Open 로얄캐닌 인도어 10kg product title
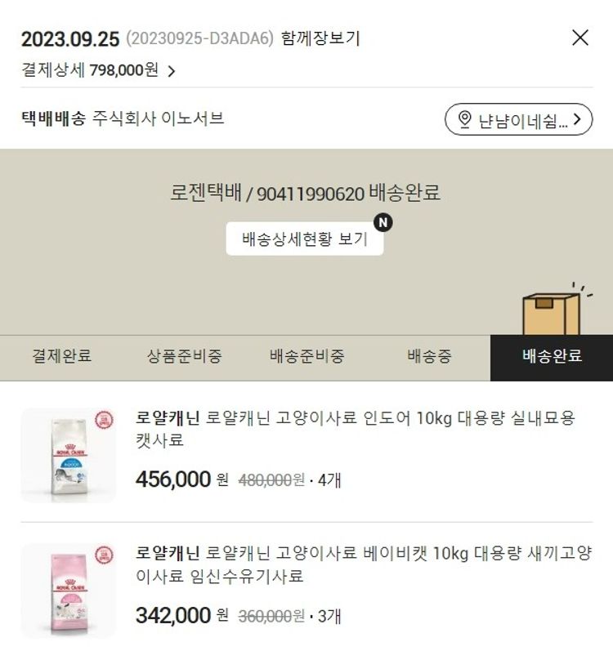The height and width of the screenshot is (660, 613). 356,429
